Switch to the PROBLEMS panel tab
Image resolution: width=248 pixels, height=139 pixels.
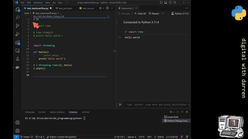coord(30,112)
